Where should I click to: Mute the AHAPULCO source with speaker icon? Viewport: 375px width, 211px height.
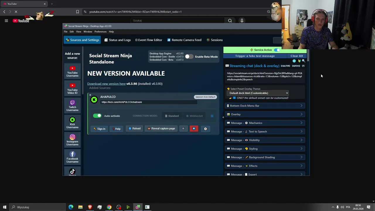[183, 129]
